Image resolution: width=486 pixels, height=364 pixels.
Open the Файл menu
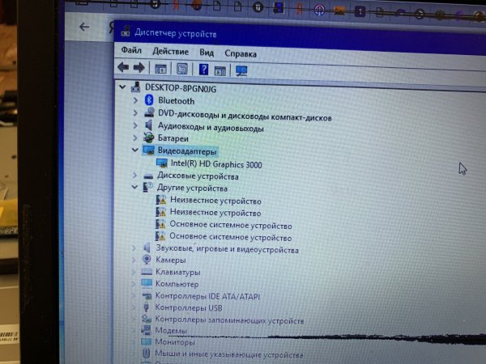coord(130,52)
